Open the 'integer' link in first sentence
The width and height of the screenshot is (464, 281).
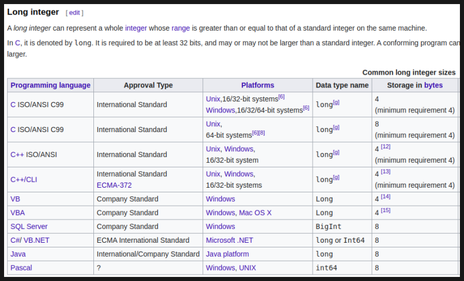coord(136,28)
